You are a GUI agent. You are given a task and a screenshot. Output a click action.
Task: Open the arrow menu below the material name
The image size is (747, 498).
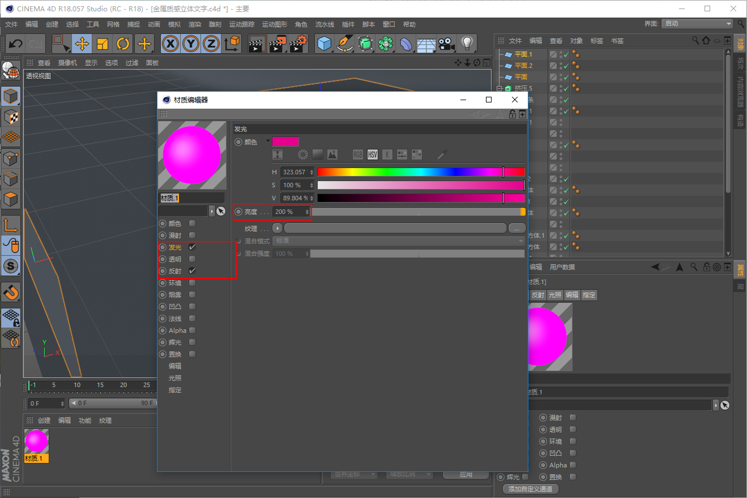[212, 211]
